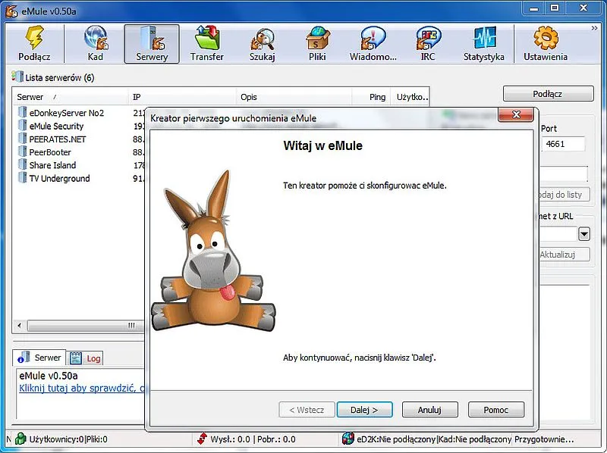The height and width of the screenshot is (453, 607).
Task: Open server URL dropdown above Aktualizuj
Action: pos(583,235)
